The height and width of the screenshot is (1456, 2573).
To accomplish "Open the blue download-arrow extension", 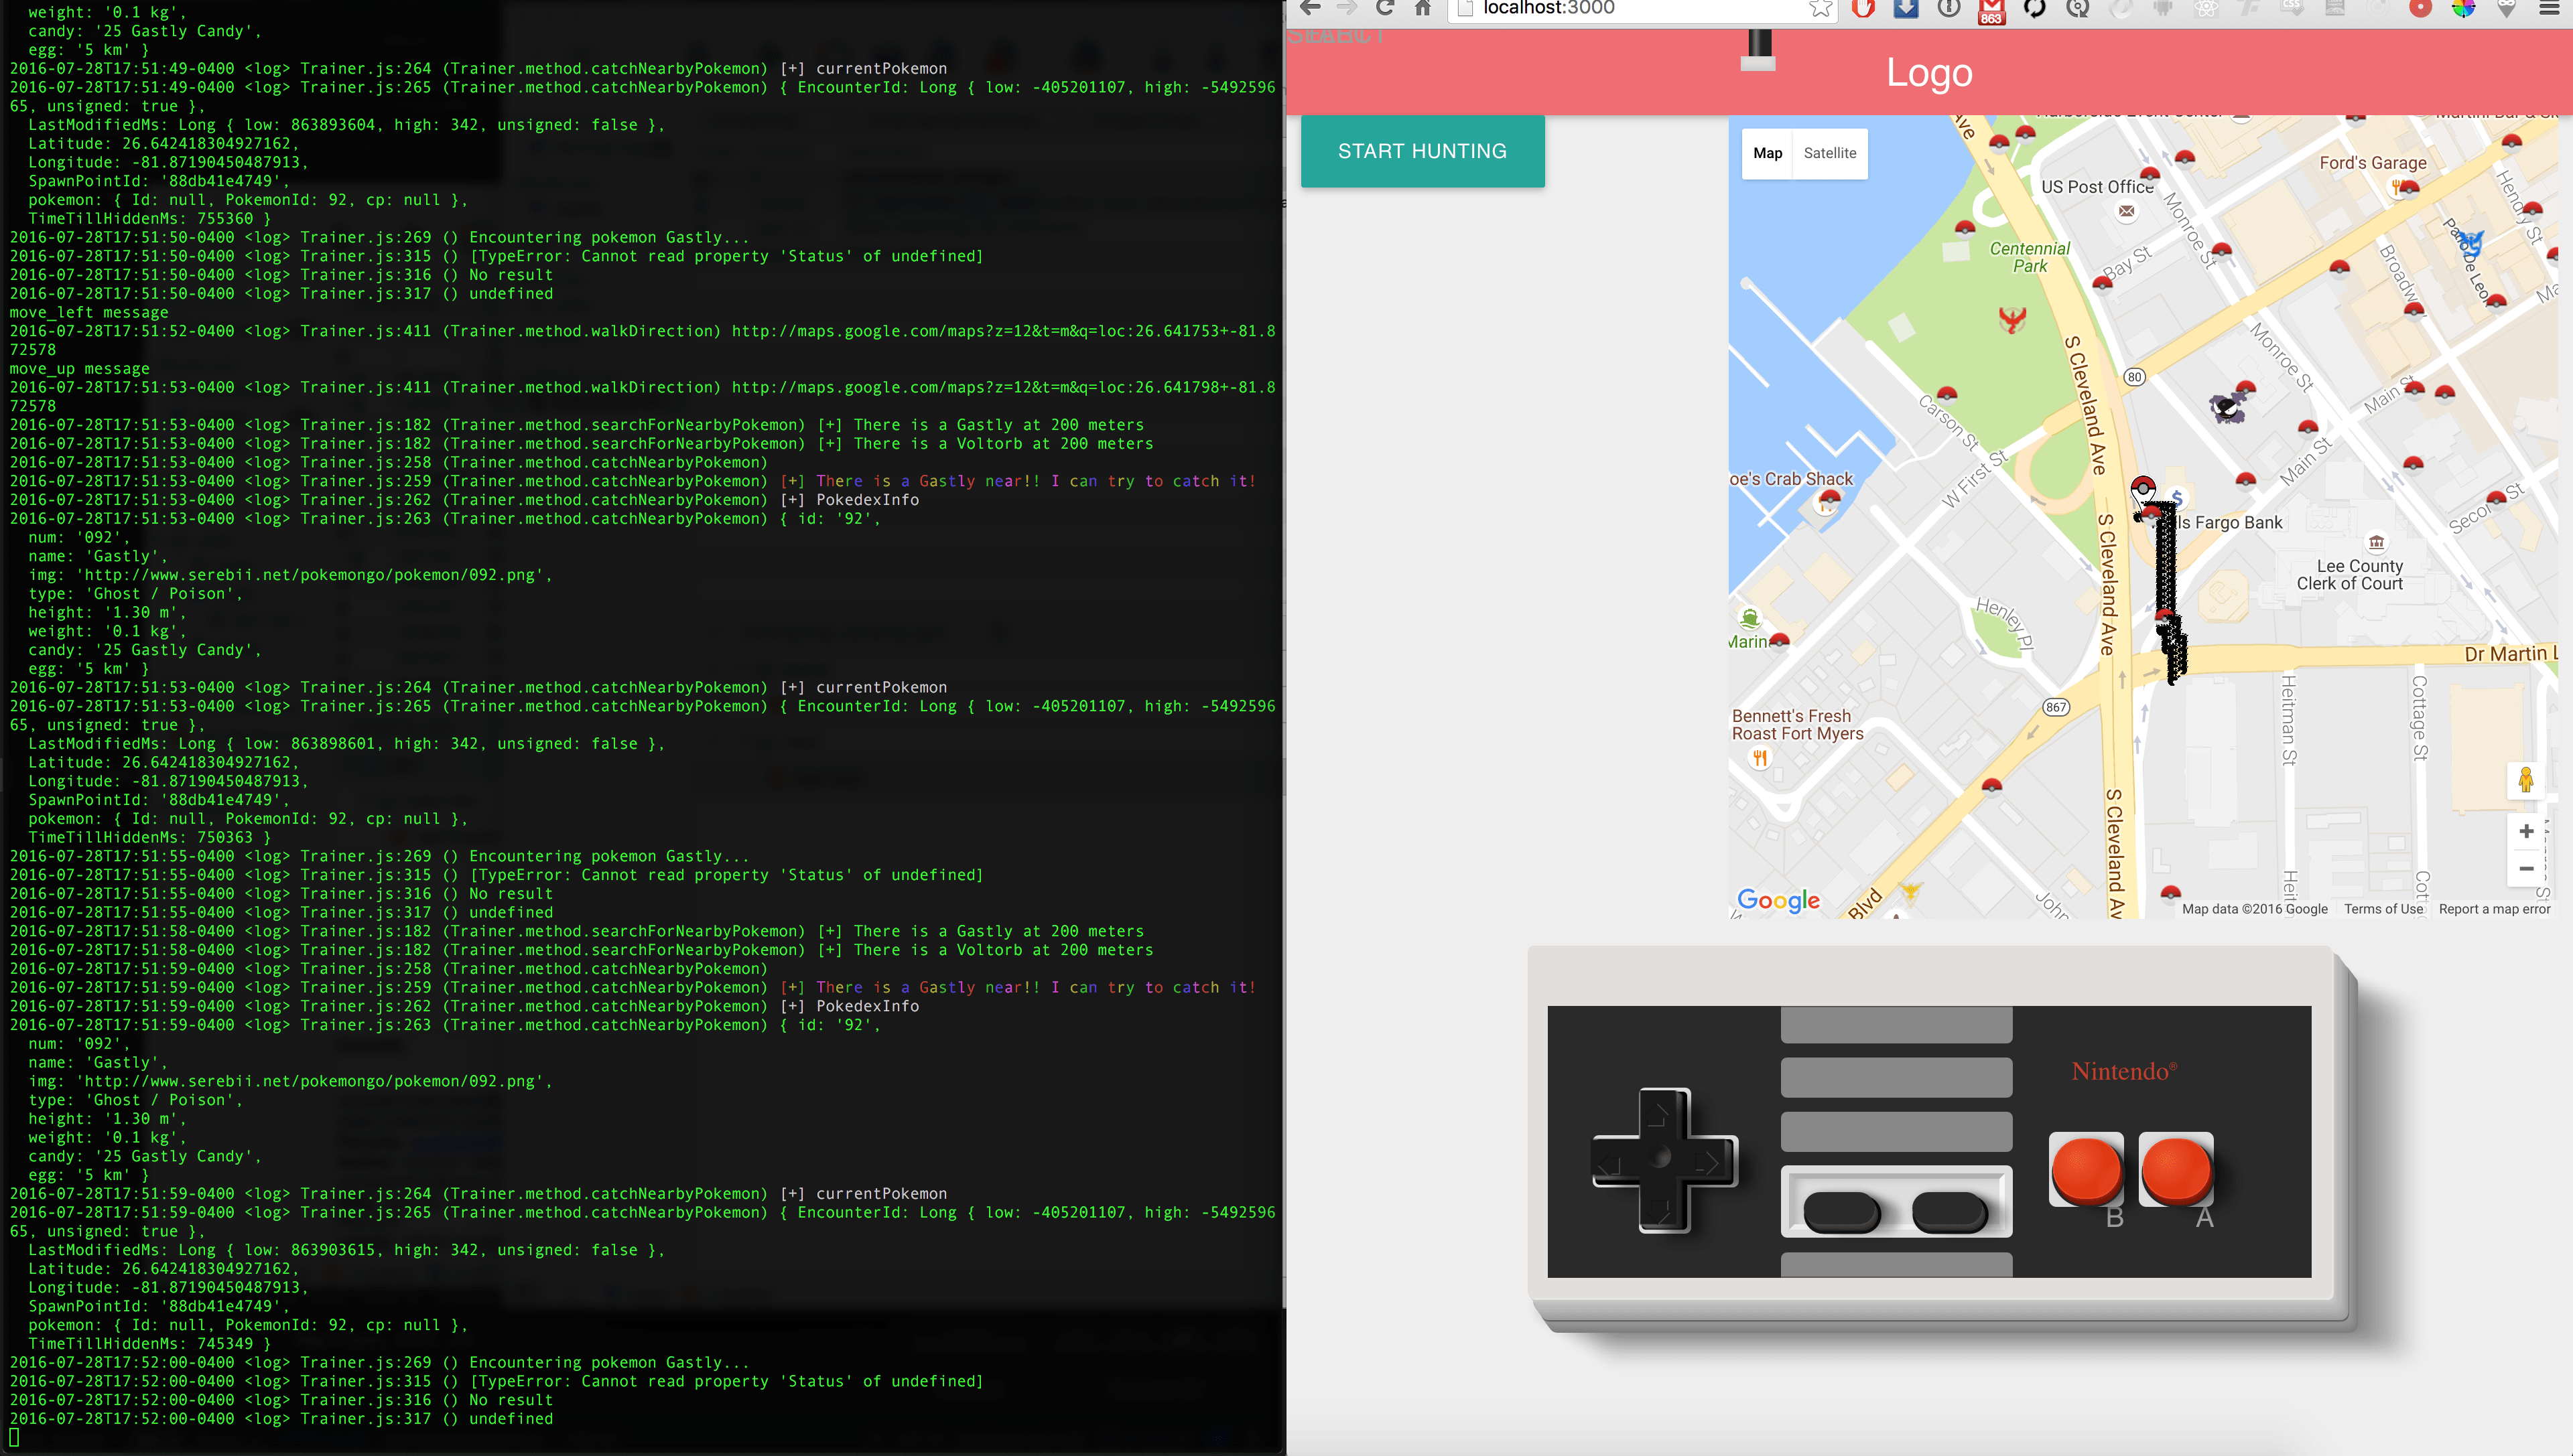I will [1906, 9].
